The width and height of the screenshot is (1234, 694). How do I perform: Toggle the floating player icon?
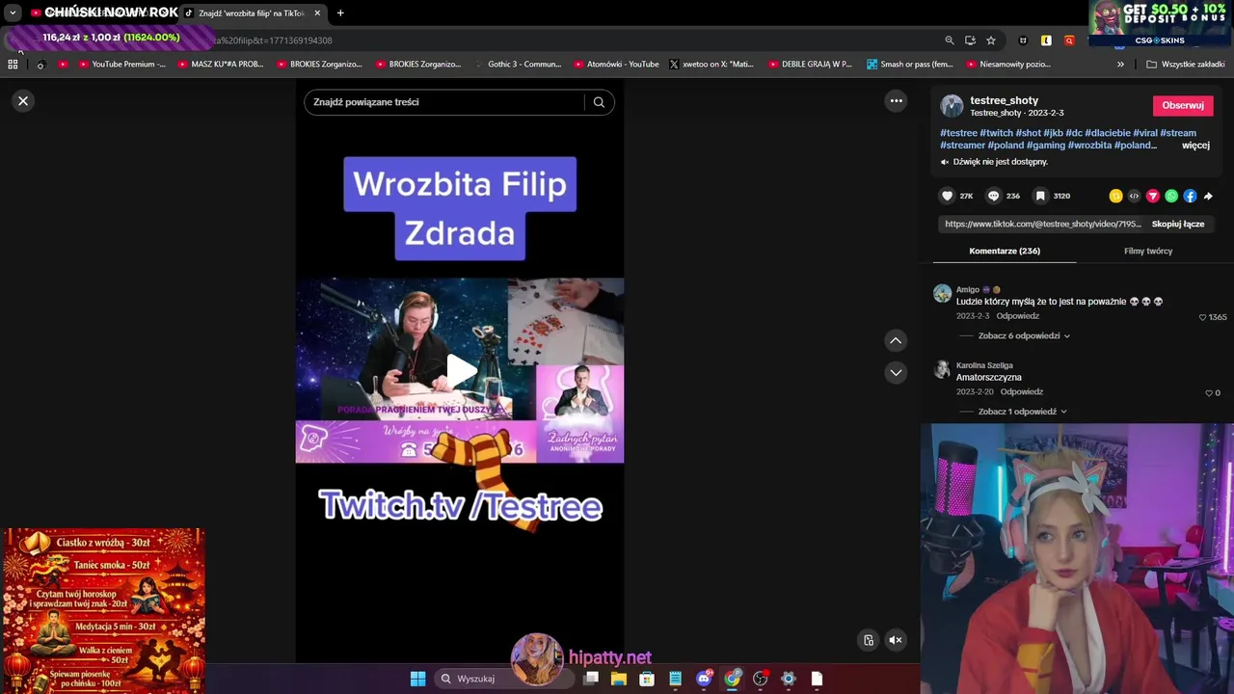coord(869,640)
